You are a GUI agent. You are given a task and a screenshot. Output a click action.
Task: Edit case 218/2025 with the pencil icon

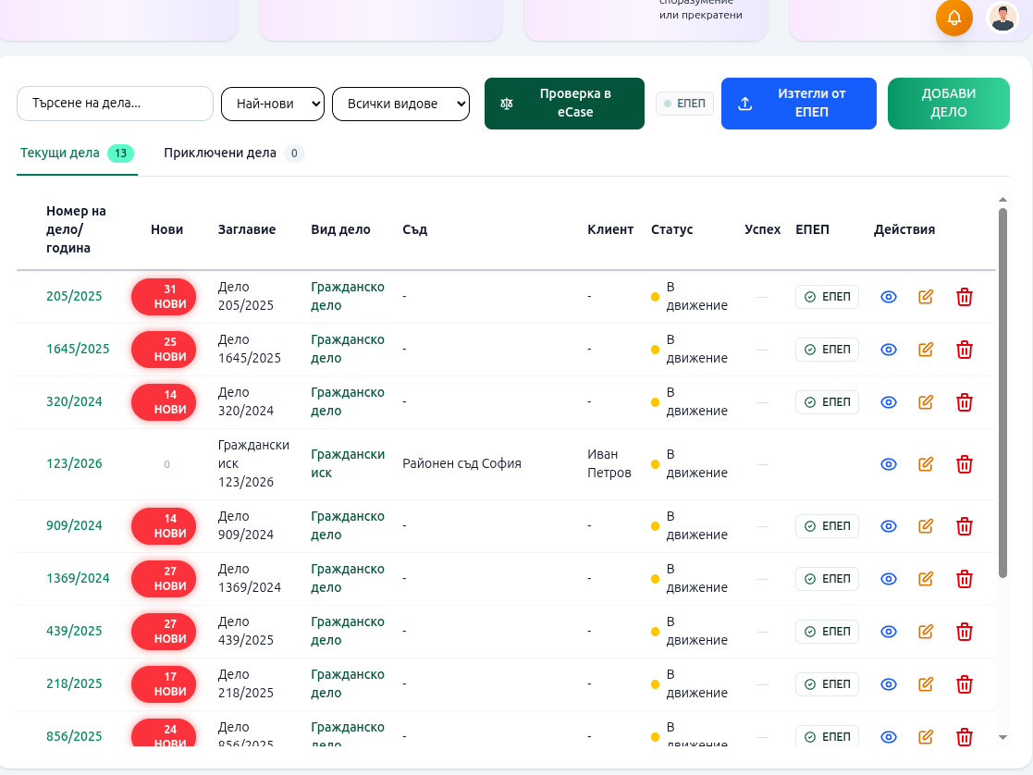[926, 684]
